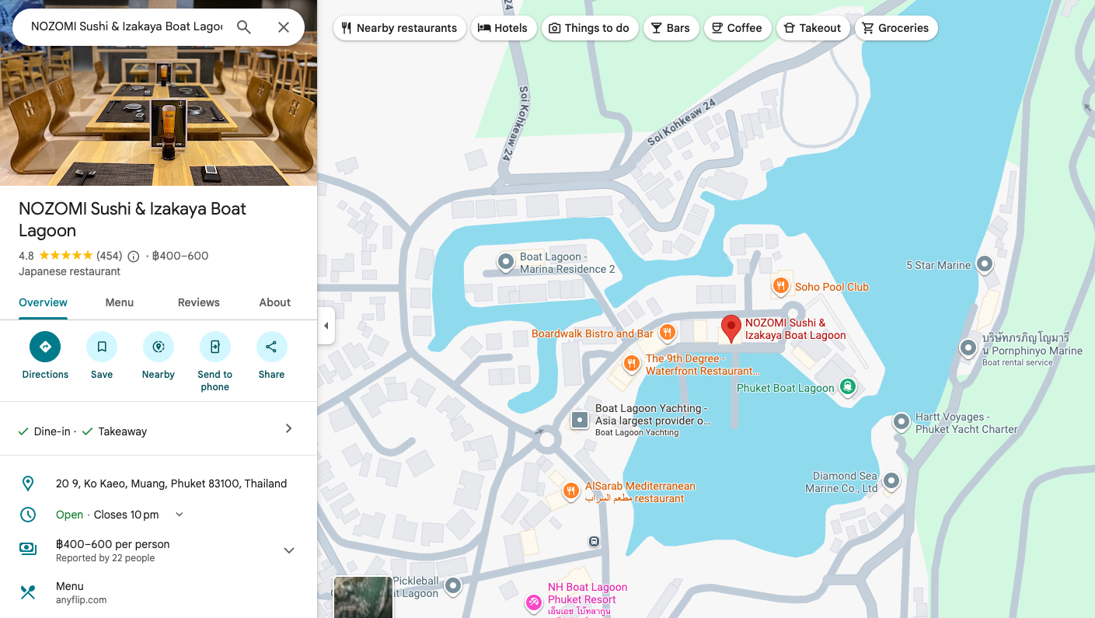Screen dimensions: 1095x618
Task: Click AlSarab Mediterranean restaurant marker
Action: [571, 491]
